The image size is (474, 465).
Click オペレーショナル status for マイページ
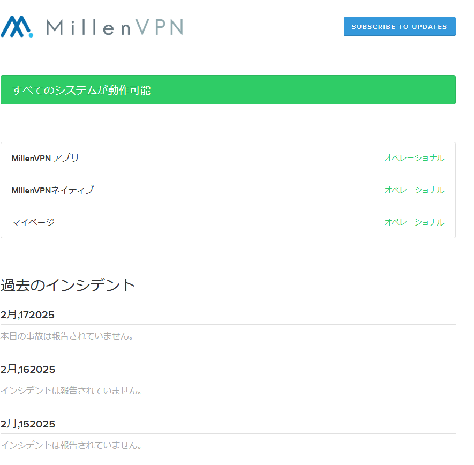point(414,222)
